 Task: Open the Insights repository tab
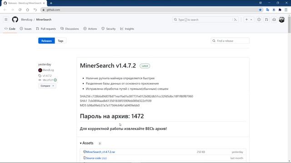[x=127, y=29]
